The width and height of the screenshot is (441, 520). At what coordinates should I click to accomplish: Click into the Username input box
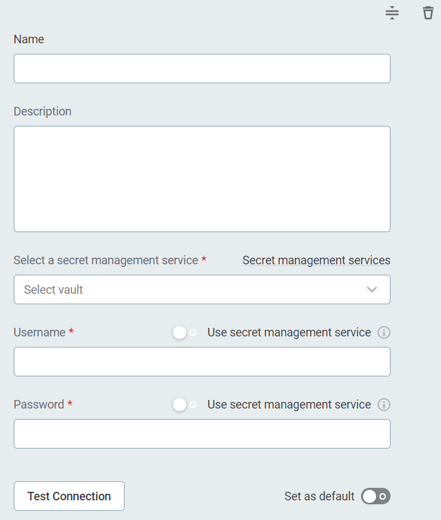click(x=202, y=362)
